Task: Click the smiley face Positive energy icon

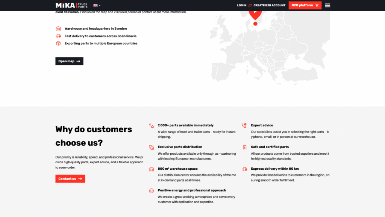Action: (x=152, y=191)
